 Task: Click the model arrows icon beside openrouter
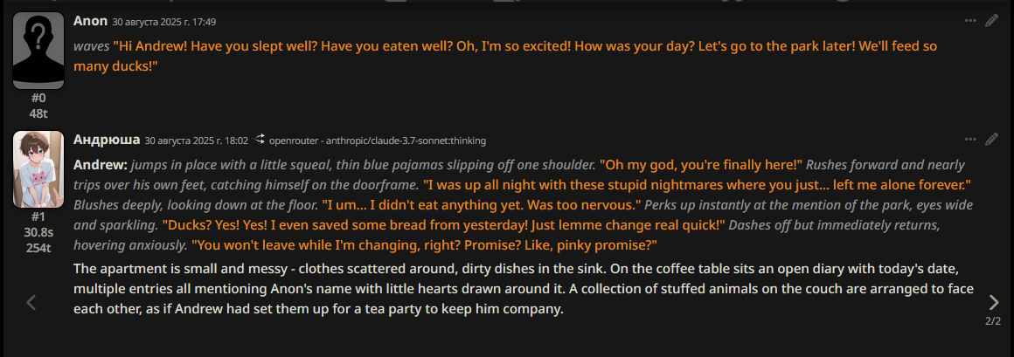pyautogui.click(x=260, y=140)
